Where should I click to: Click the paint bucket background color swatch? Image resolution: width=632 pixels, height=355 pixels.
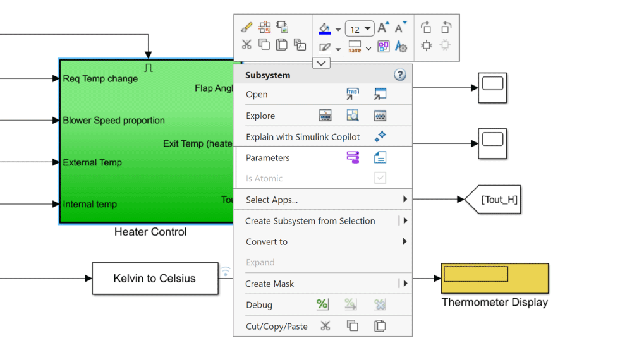tap(324, 28)
